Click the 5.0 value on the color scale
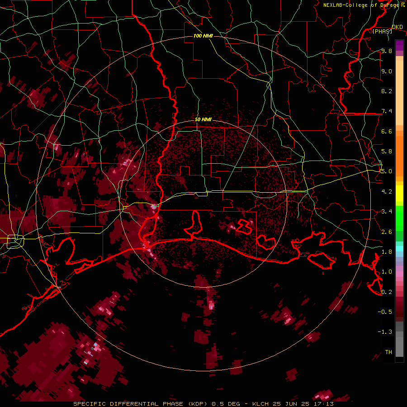407x407 pixels. (x=387, y=171)
